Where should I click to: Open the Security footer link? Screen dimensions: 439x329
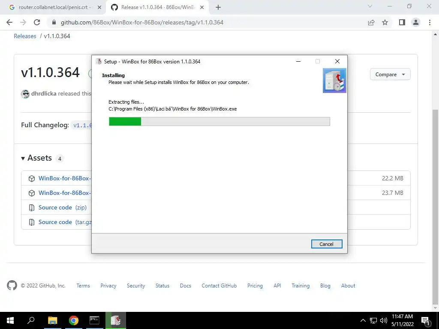[x=136, y=286]
